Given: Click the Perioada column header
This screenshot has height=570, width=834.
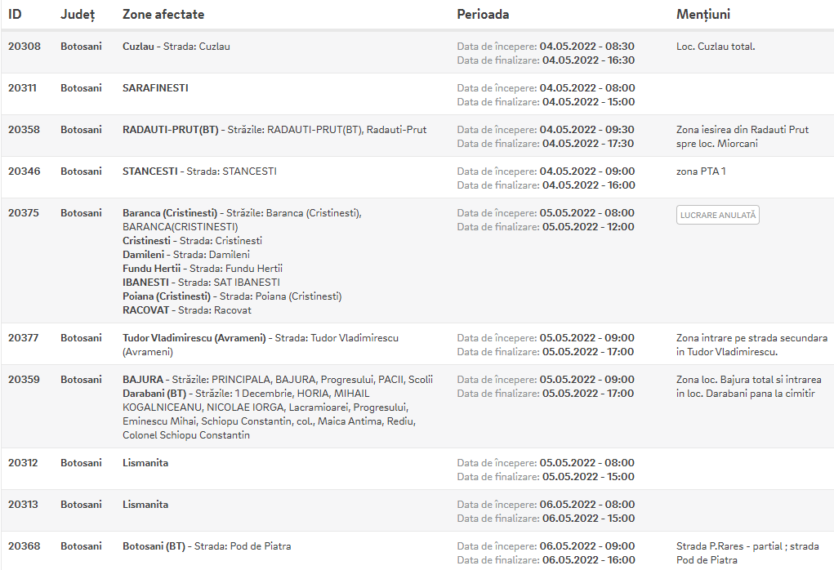Looking at the screenshot, I should tap(483, 15).
